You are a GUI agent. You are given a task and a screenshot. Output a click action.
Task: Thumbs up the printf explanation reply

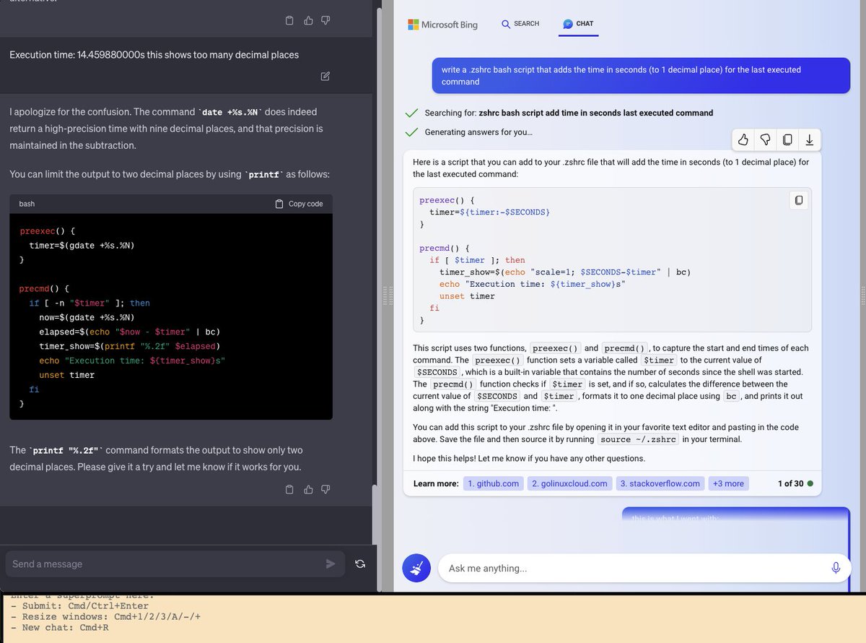pos(308,489)
